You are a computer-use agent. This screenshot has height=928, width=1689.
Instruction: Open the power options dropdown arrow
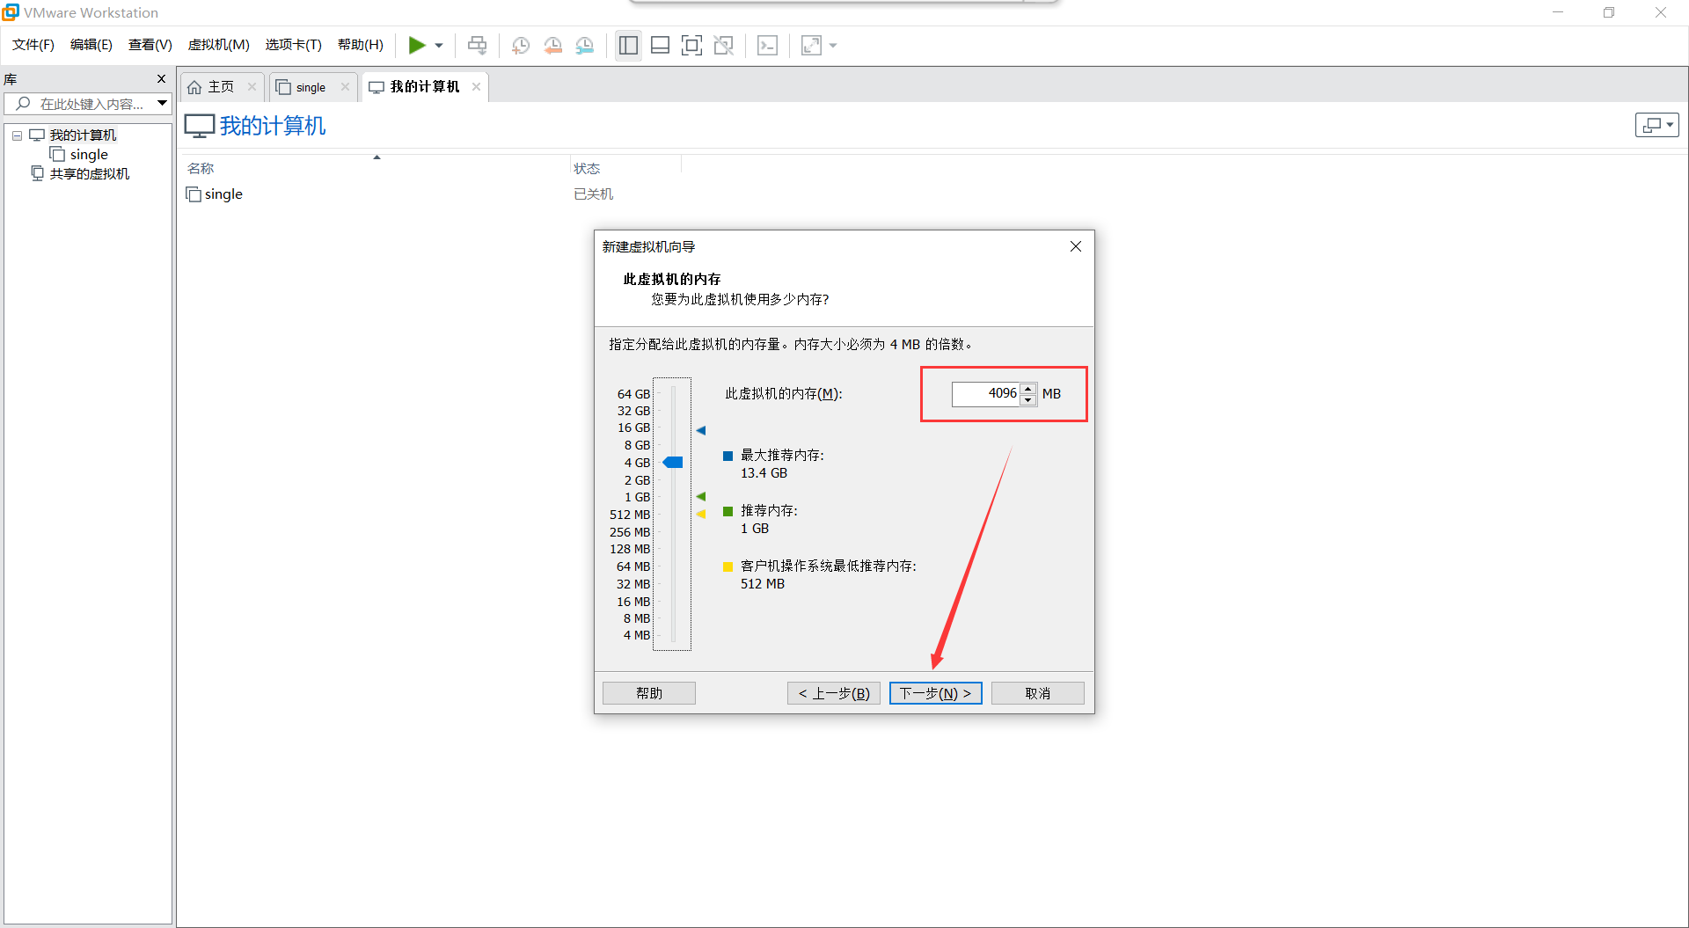tap(439, 45)
